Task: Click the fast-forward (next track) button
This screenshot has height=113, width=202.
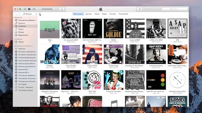Action: (34, 9)
